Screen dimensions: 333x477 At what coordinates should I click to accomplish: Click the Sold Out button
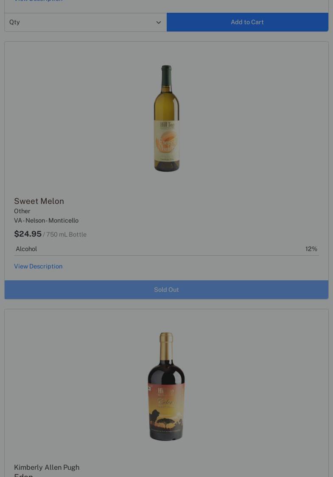(166, 290)
